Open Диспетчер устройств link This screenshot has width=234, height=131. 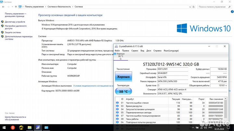point(15,22)
